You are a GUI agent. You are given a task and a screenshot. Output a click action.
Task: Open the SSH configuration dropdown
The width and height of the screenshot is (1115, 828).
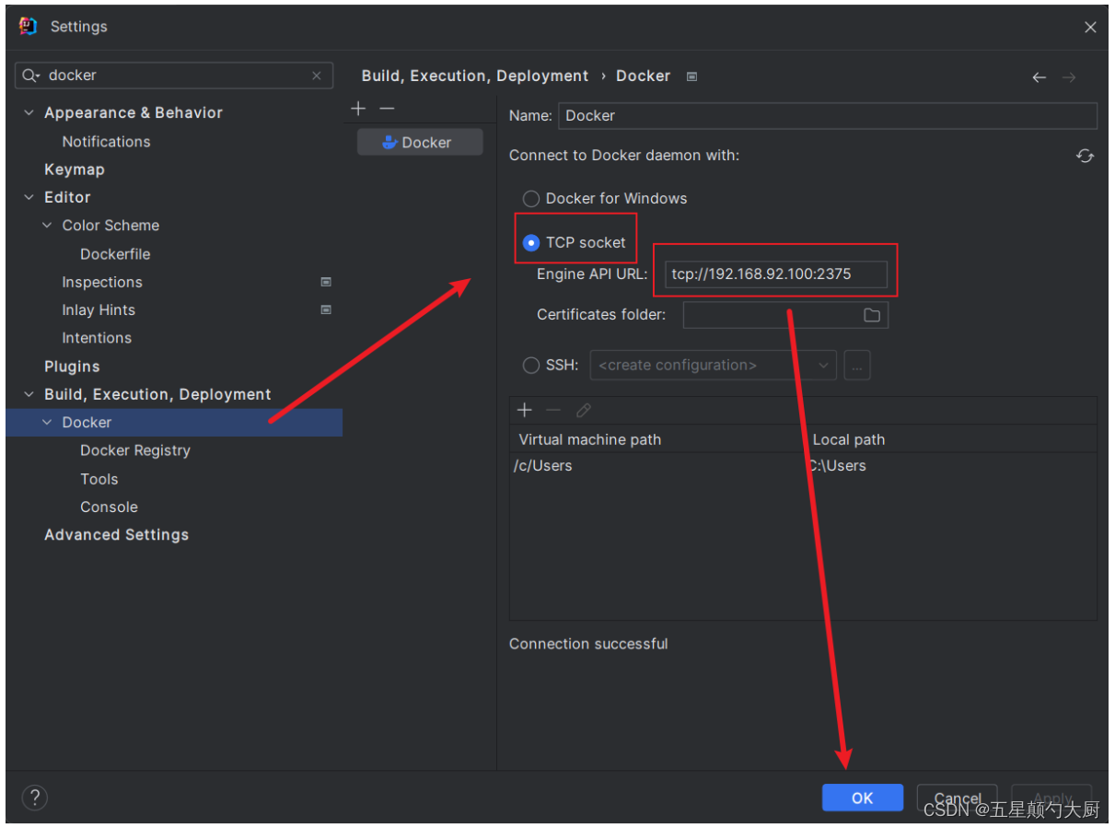coord(822,365)
